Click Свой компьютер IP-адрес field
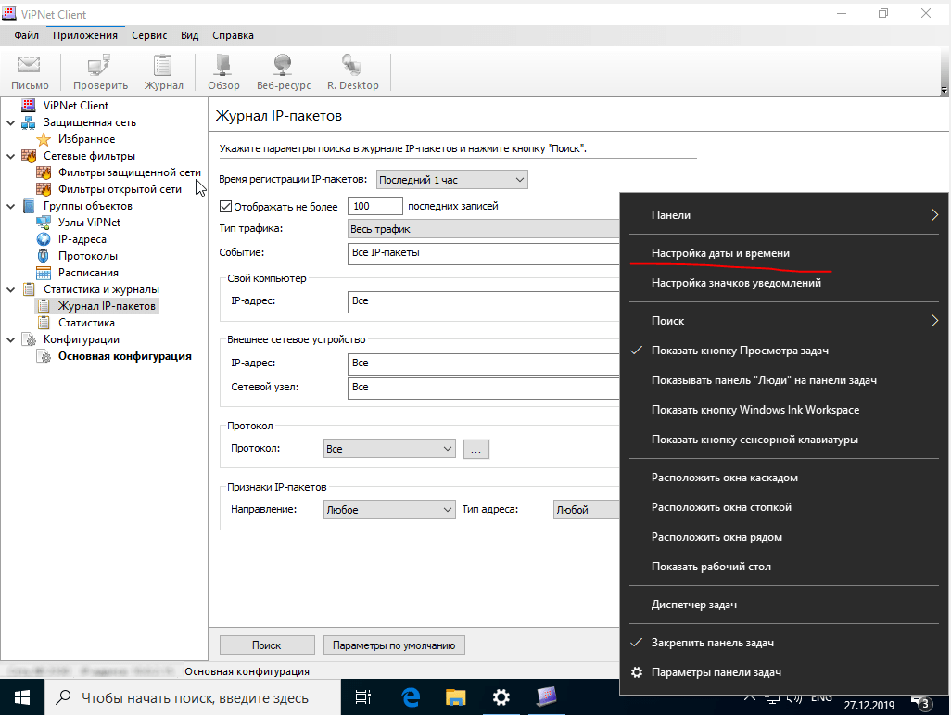Viewport: 951px width, 715px height. (x=484, y=301)
